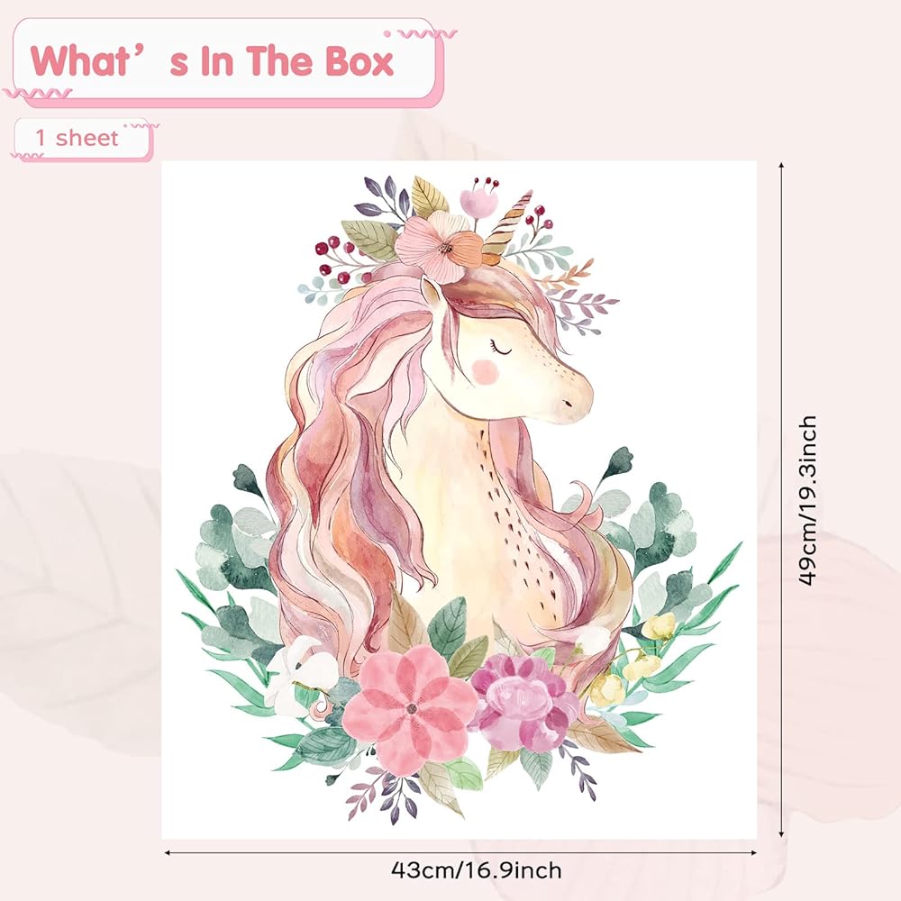Click the large pink flower at bottom
901x901 pixels.
click(410, 708)
